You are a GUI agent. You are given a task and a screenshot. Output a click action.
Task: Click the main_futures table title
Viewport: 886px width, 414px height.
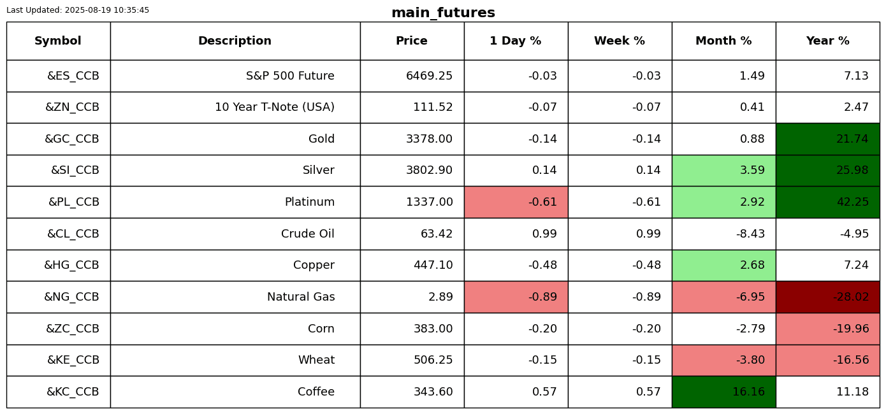tap(443, 13)
